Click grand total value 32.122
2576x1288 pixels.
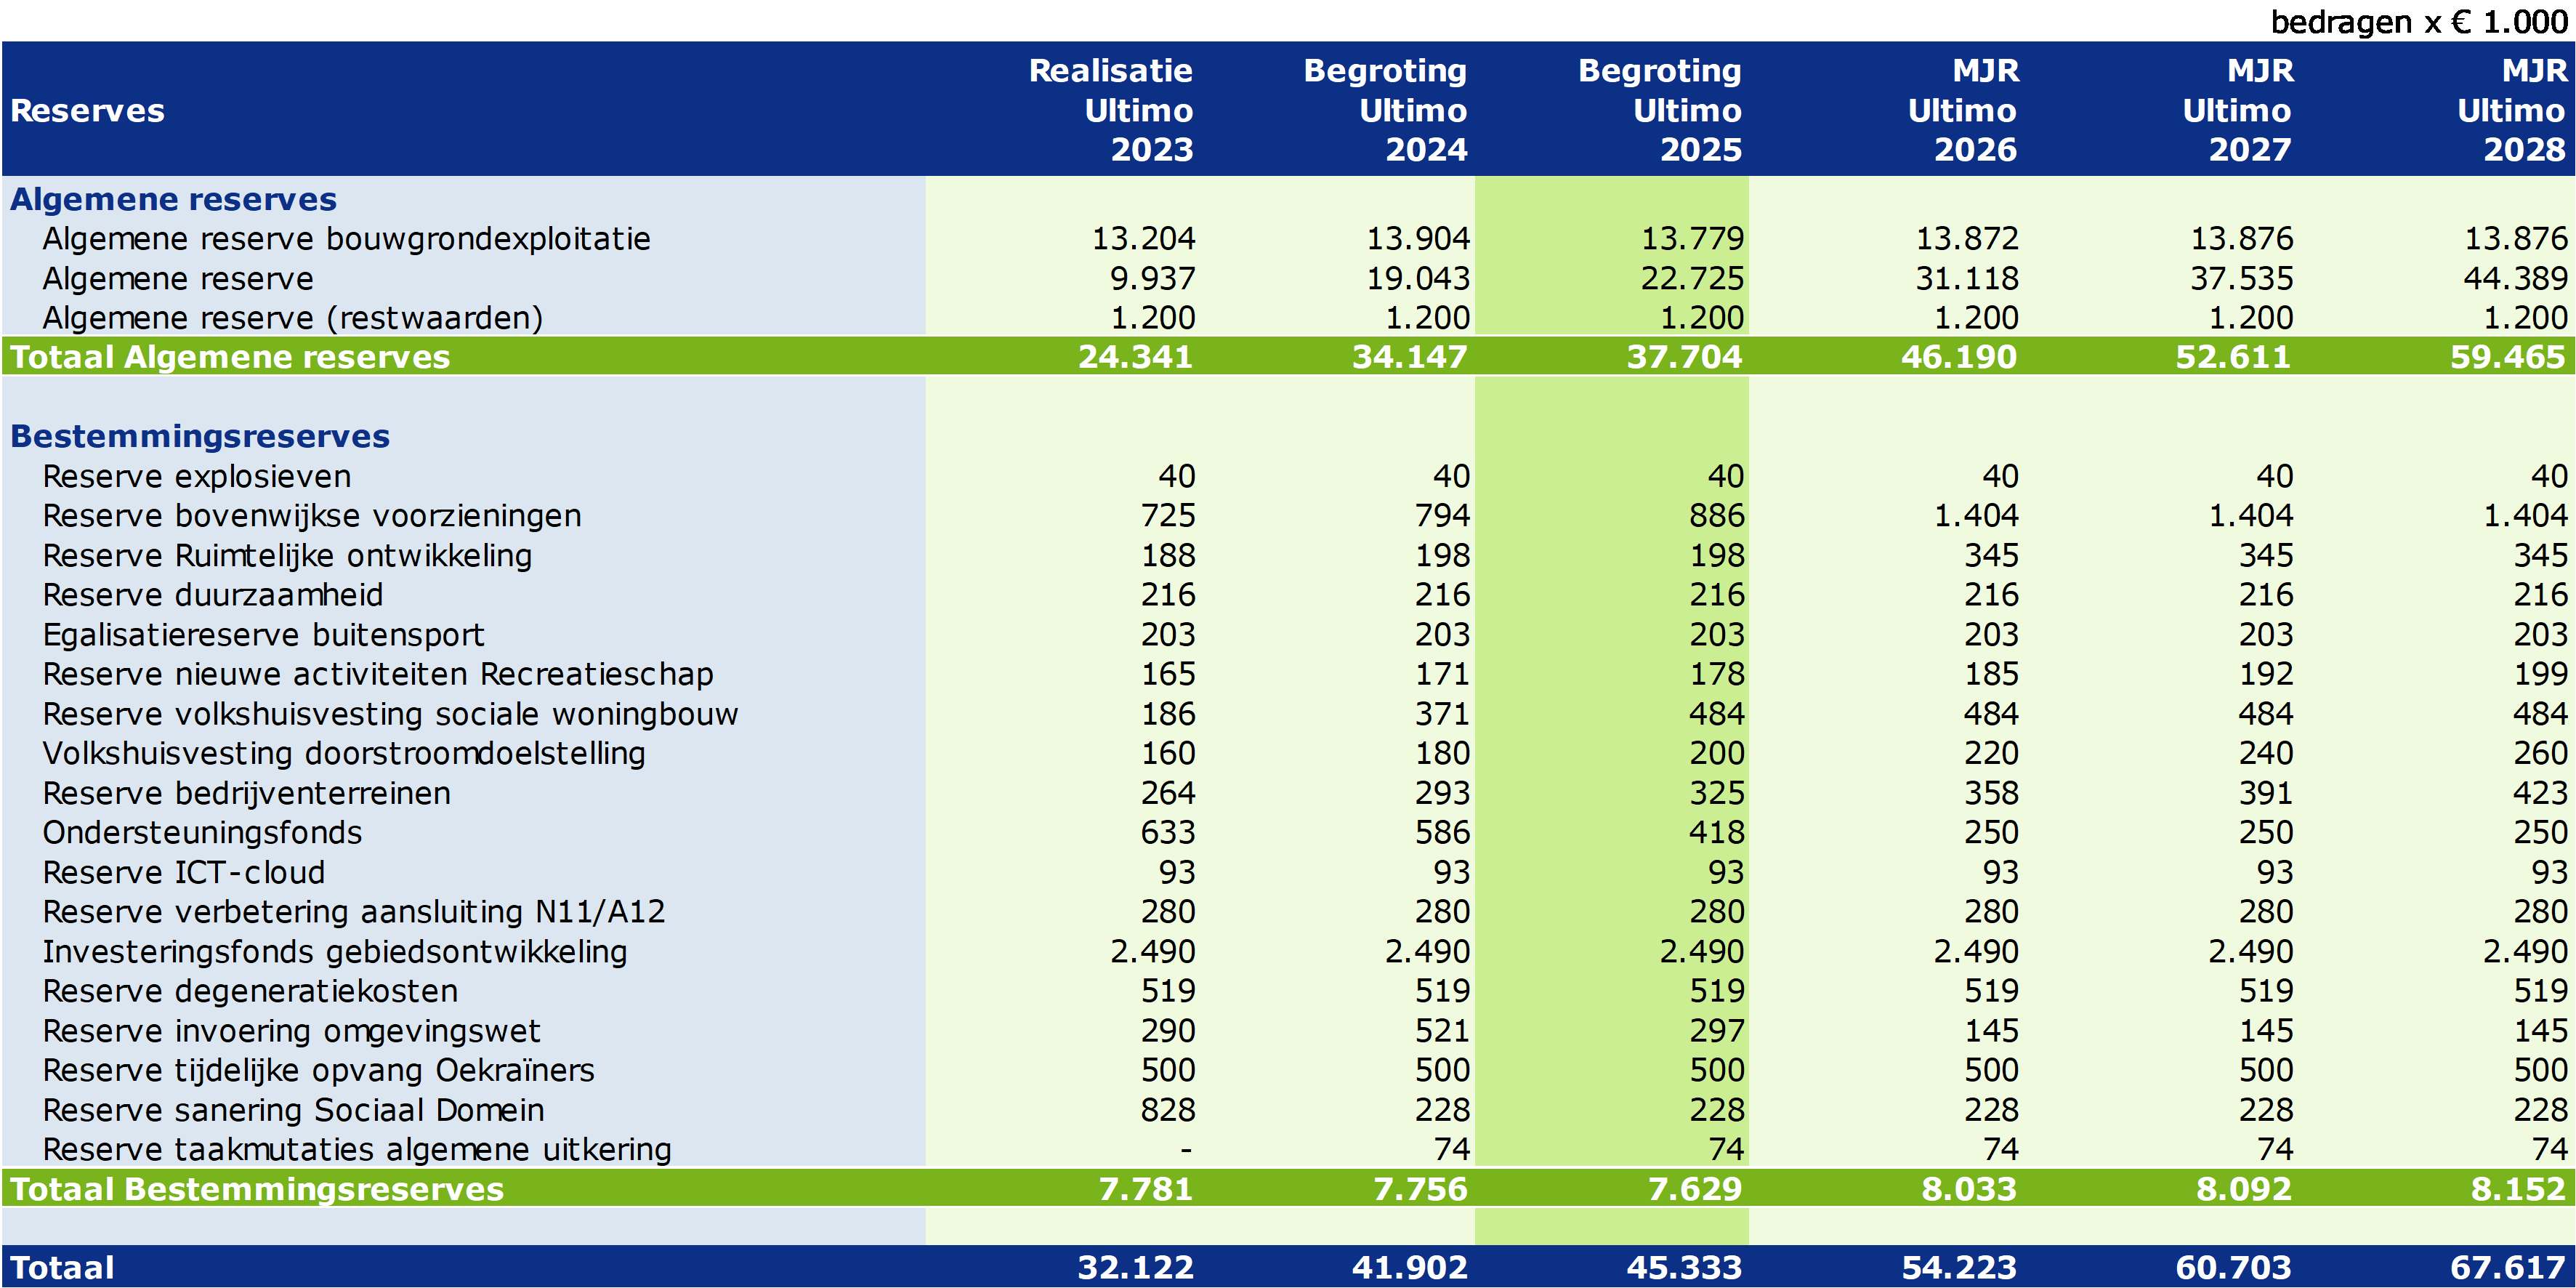[1135, 1268]
